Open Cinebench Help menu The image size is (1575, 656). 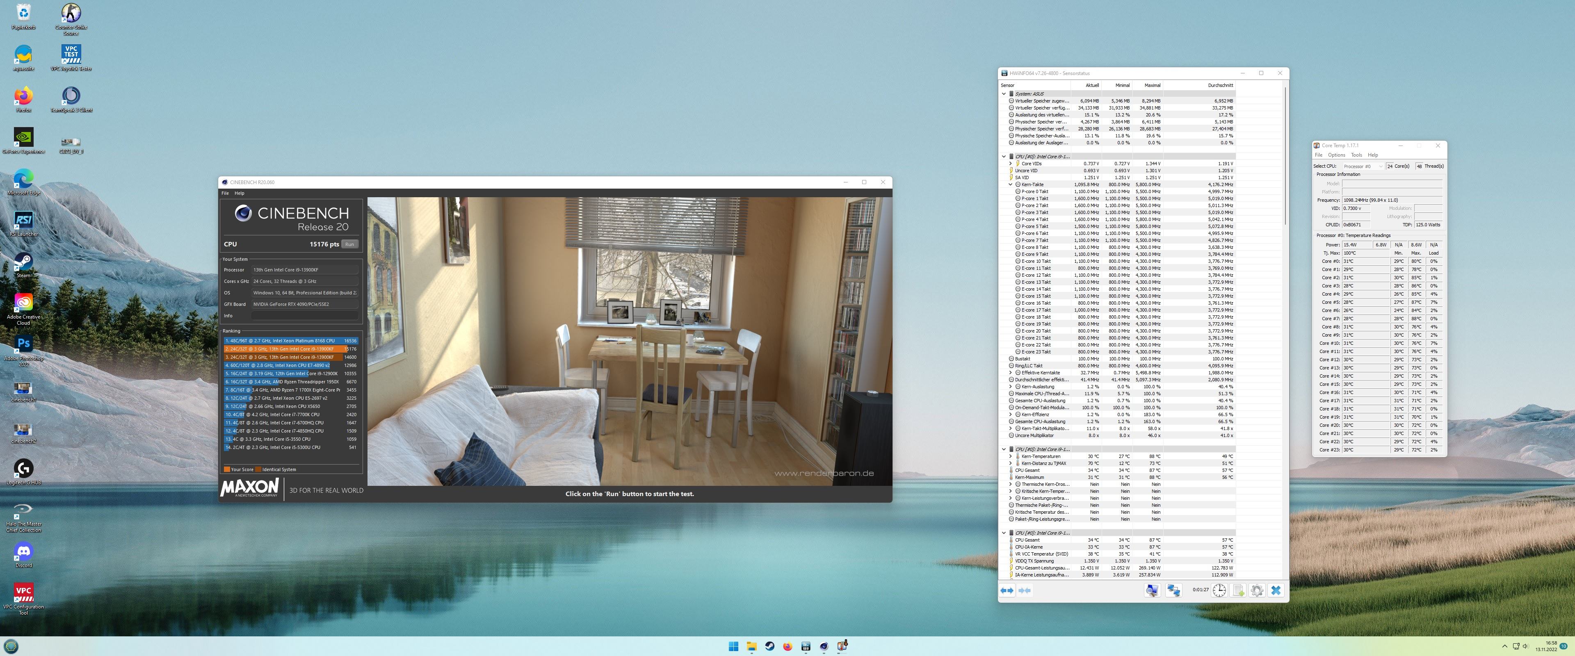[240, 193]
